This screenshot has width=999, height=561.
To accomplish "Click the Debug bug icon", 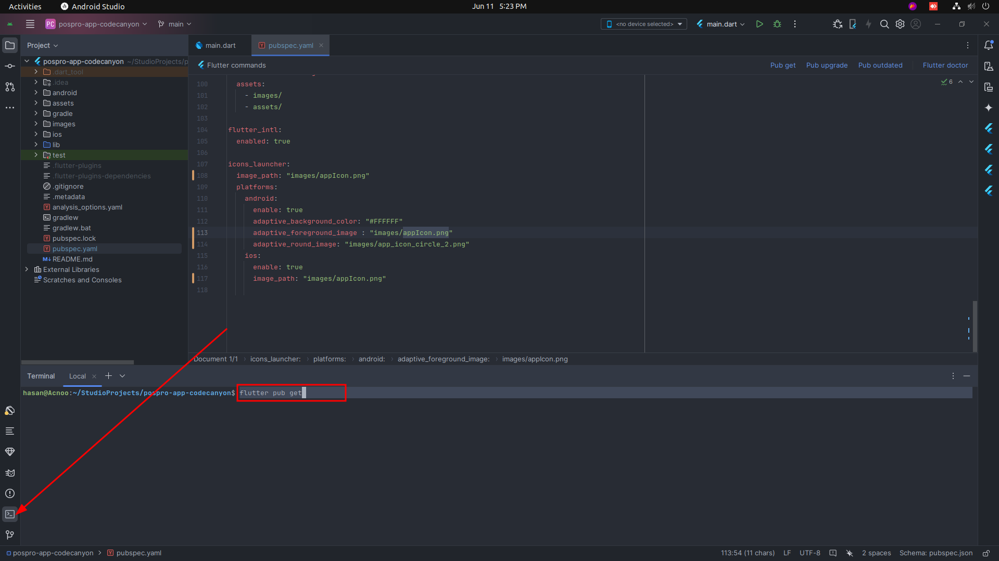I will coord(777,24).
